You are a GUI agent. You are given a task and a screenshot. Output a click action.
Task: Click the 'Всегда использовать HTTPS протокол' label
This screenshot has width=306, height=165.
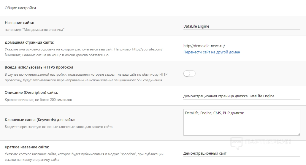pos(39,67)
